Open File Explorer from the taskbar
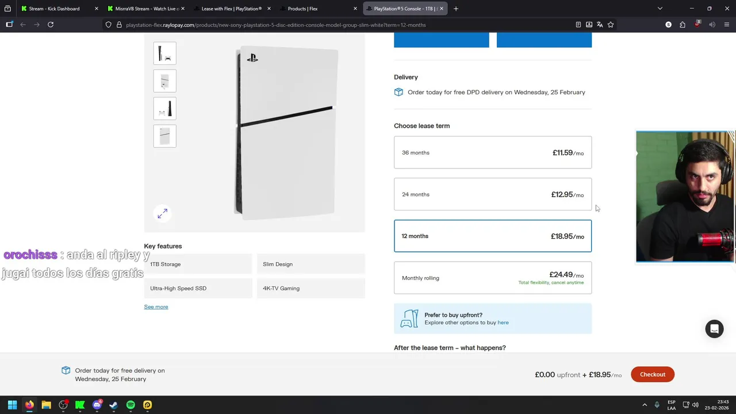Viewport: 736px width, 414px height. point(46,405)
